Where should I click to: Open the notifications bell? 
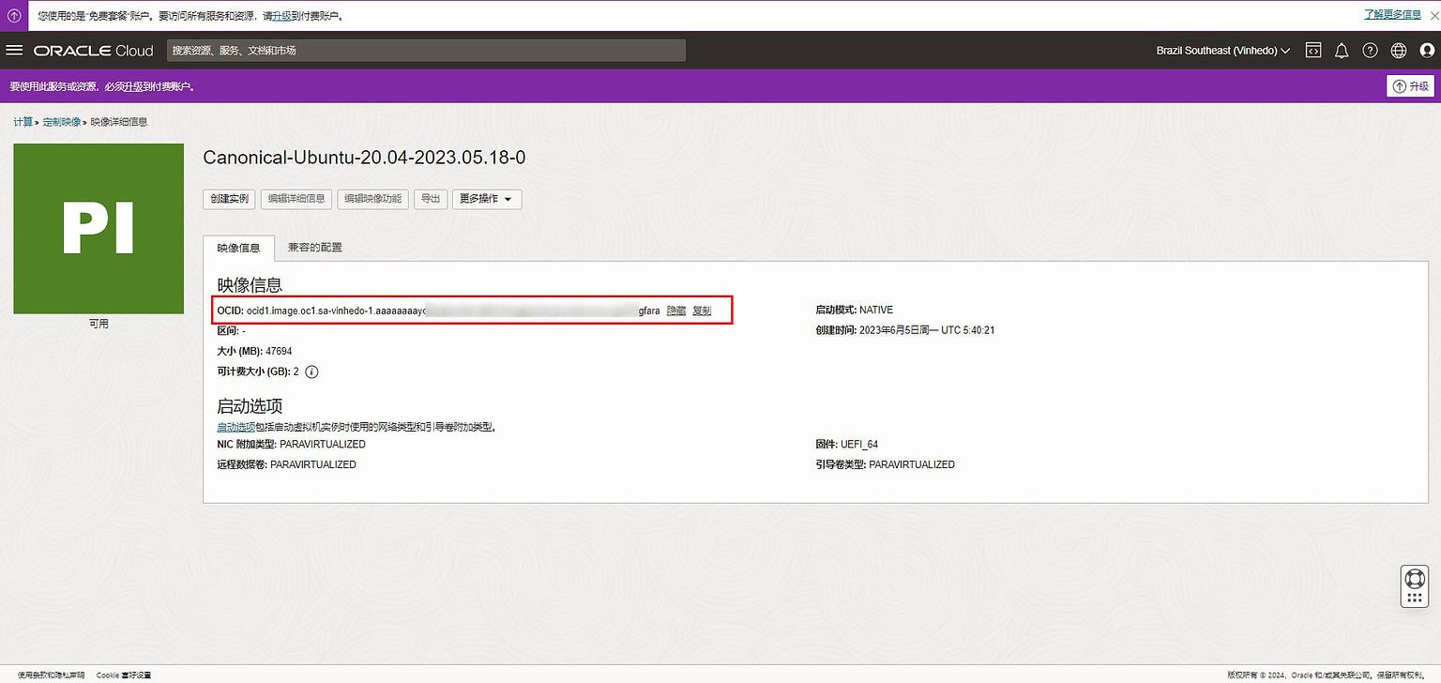[x=1342, y=50]
